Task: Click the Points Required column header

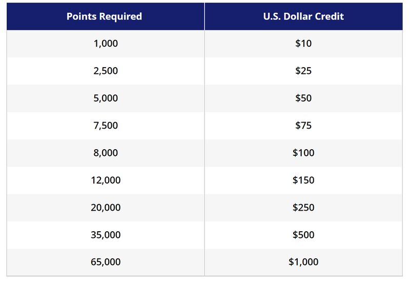Action: (x=104, y=16)
